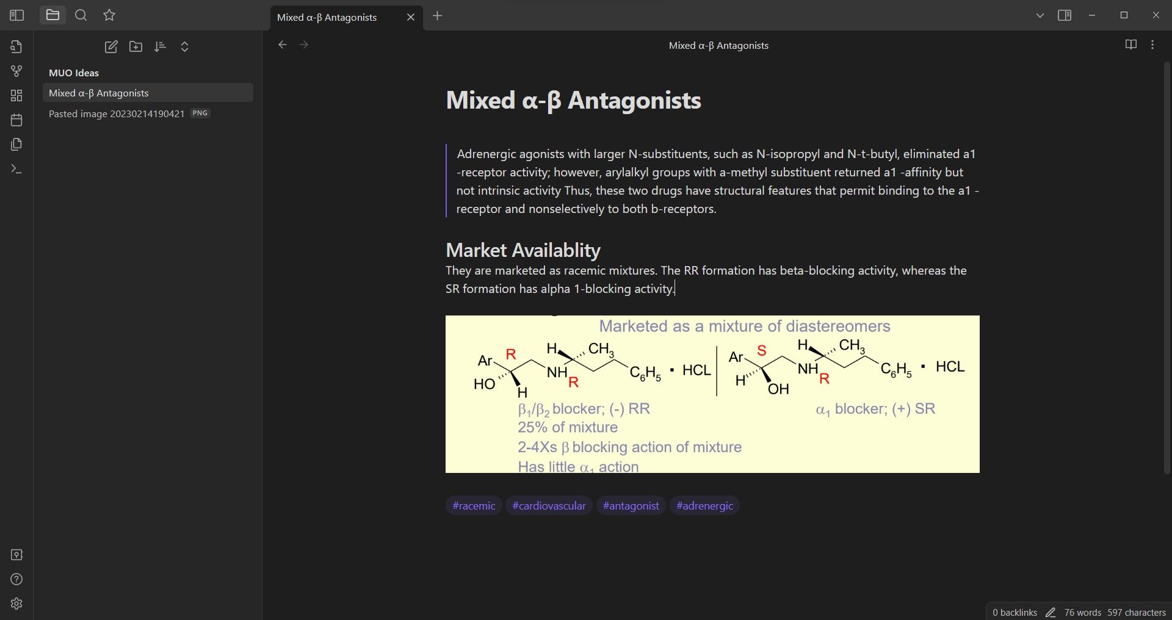Open the search pane icon

(81, 15)
